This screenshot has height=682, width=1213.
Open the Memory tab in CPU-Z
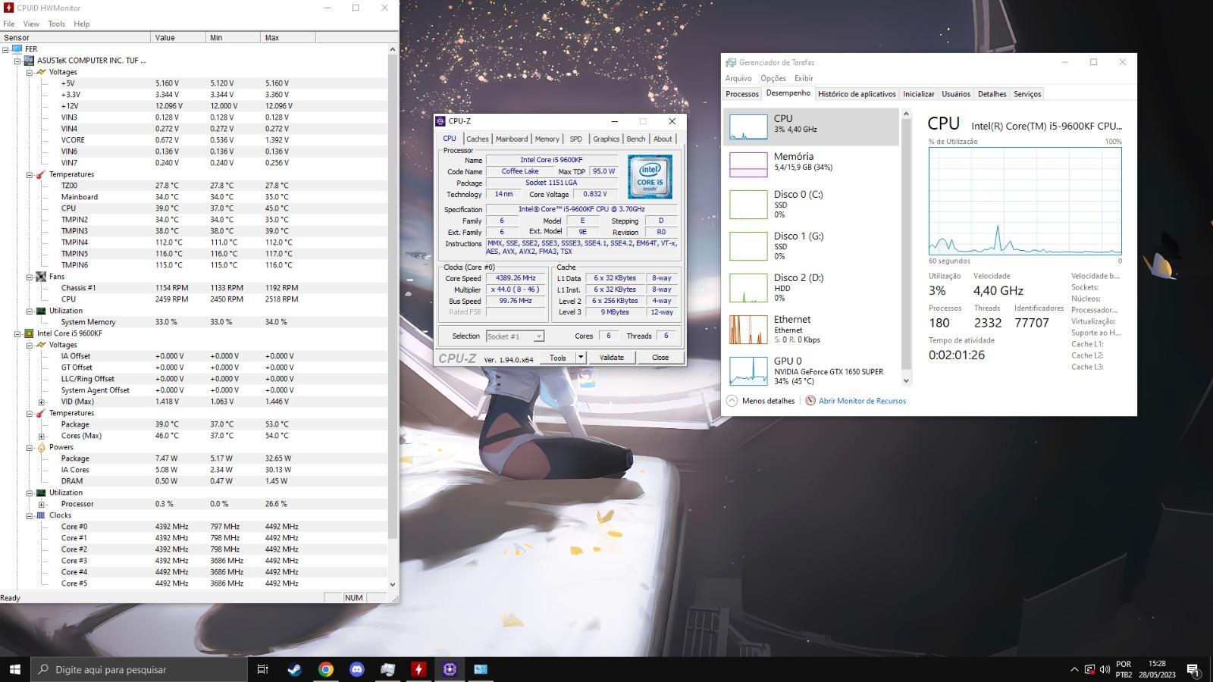click(547, 139)
